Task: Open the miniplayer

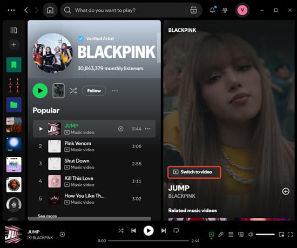Action: pyautogui.click(x=281, y=234)
